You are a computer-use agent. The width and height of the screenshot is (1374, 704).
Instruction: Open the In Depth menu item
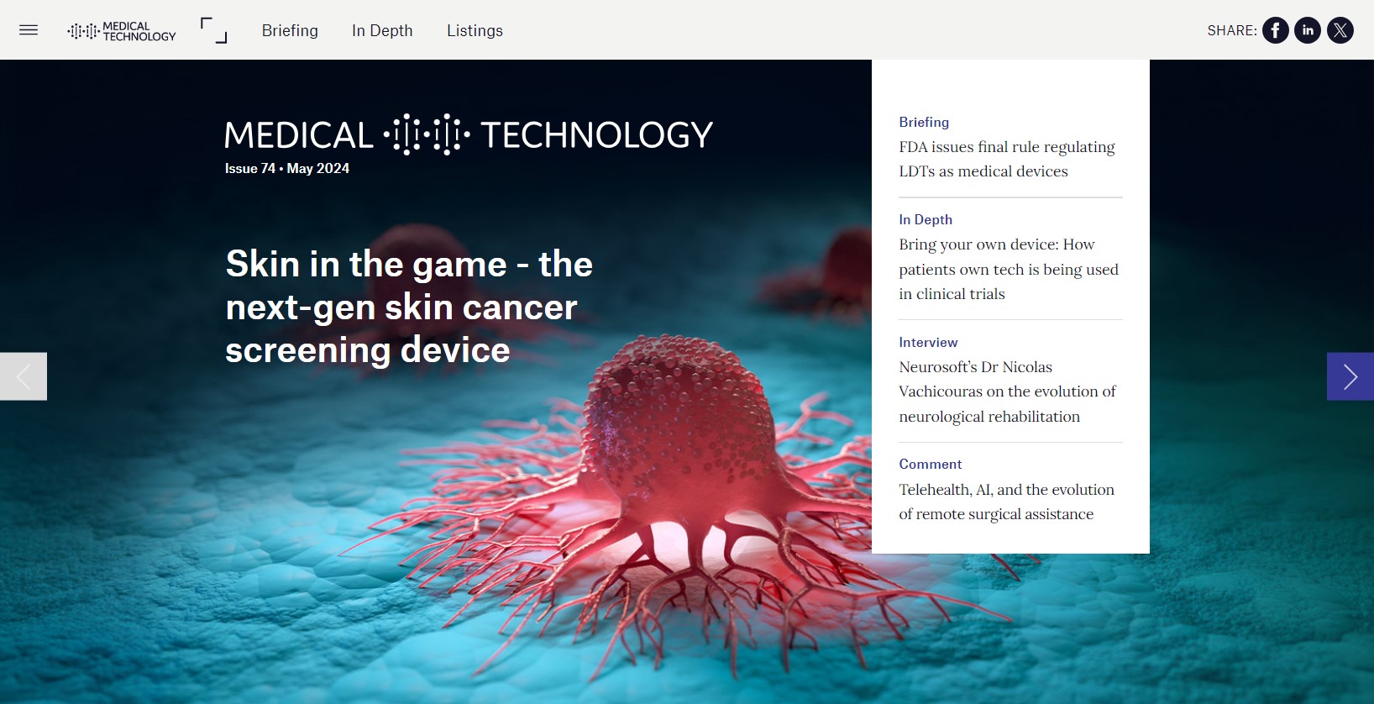click(x=382, y=30)
